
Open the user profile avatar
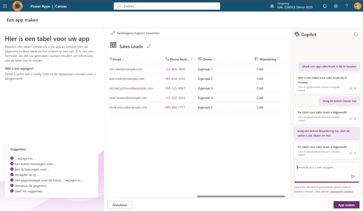point(358,6)
